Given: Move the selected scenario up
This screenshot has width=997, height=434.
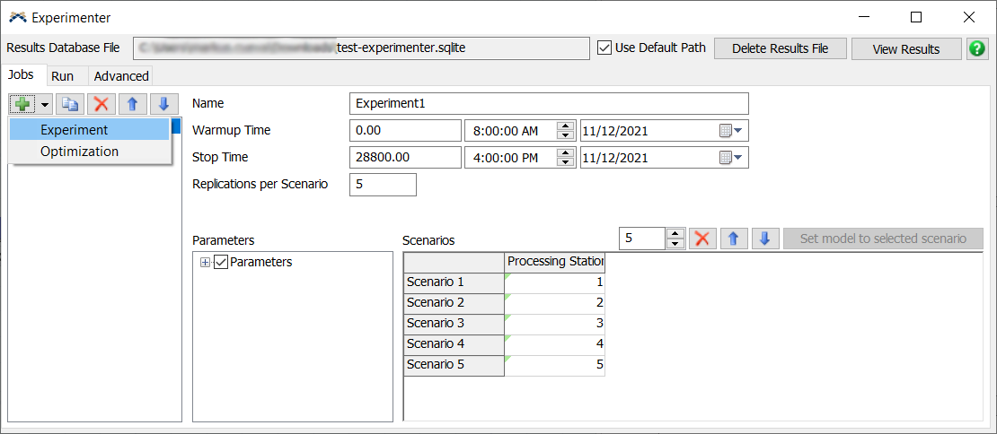Looking at the screenshot, I should (733, 239).
